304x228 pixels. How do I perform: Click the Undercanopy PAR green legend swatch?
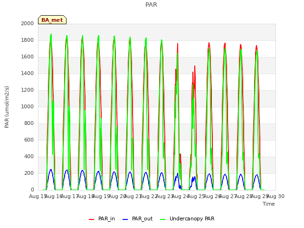pos(163,219)
